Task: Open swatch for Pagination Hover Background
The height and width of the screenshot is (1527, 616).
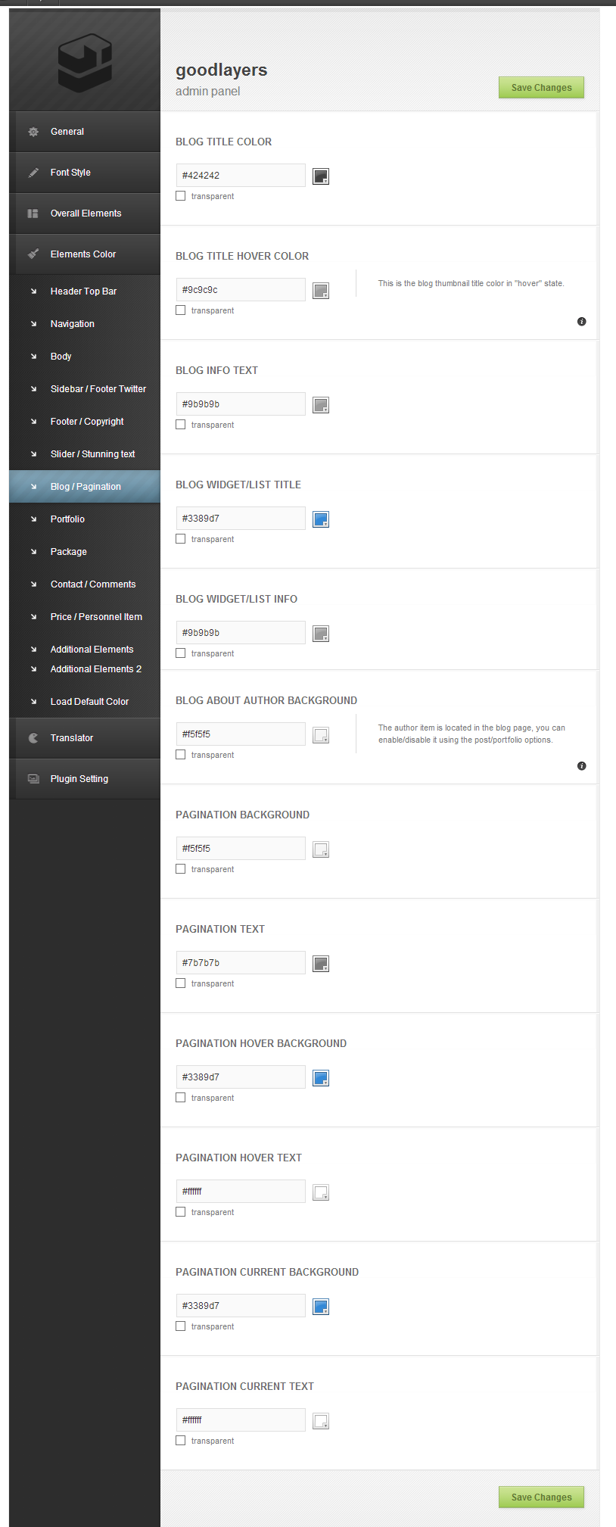Action: point(321,1078)
